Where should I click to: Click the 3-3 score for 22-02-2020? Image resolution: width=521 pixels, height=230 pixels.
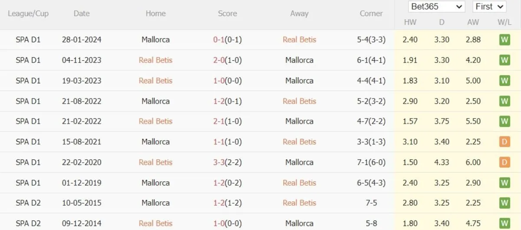(218, 162)
